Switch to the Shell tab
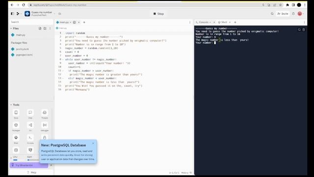 pyautogui.click(x=223, y=22)
